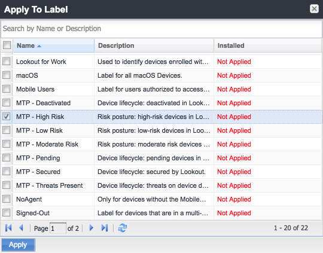The image size is (323, 253).
Task: Select the MTP - Moderate Risk label name
Action: pos(47,144)
